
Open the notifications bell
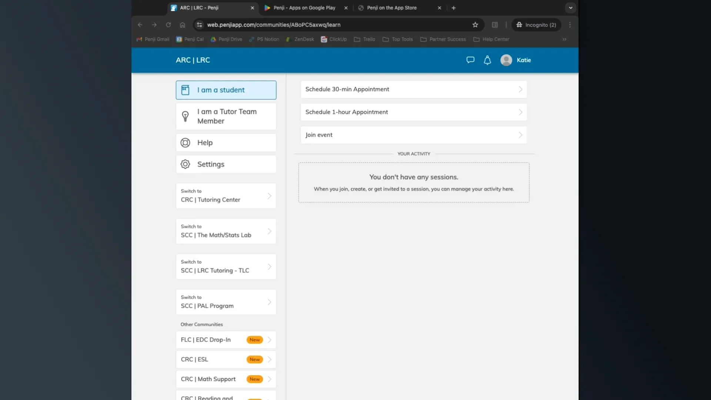487,60
